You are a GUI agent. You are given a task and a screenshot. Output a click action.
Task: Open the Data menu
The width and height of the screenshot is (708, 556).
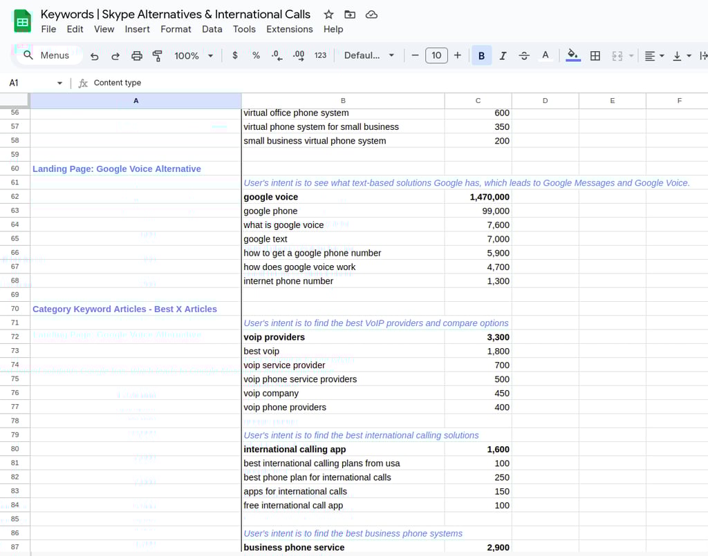[x=212, y=29]
